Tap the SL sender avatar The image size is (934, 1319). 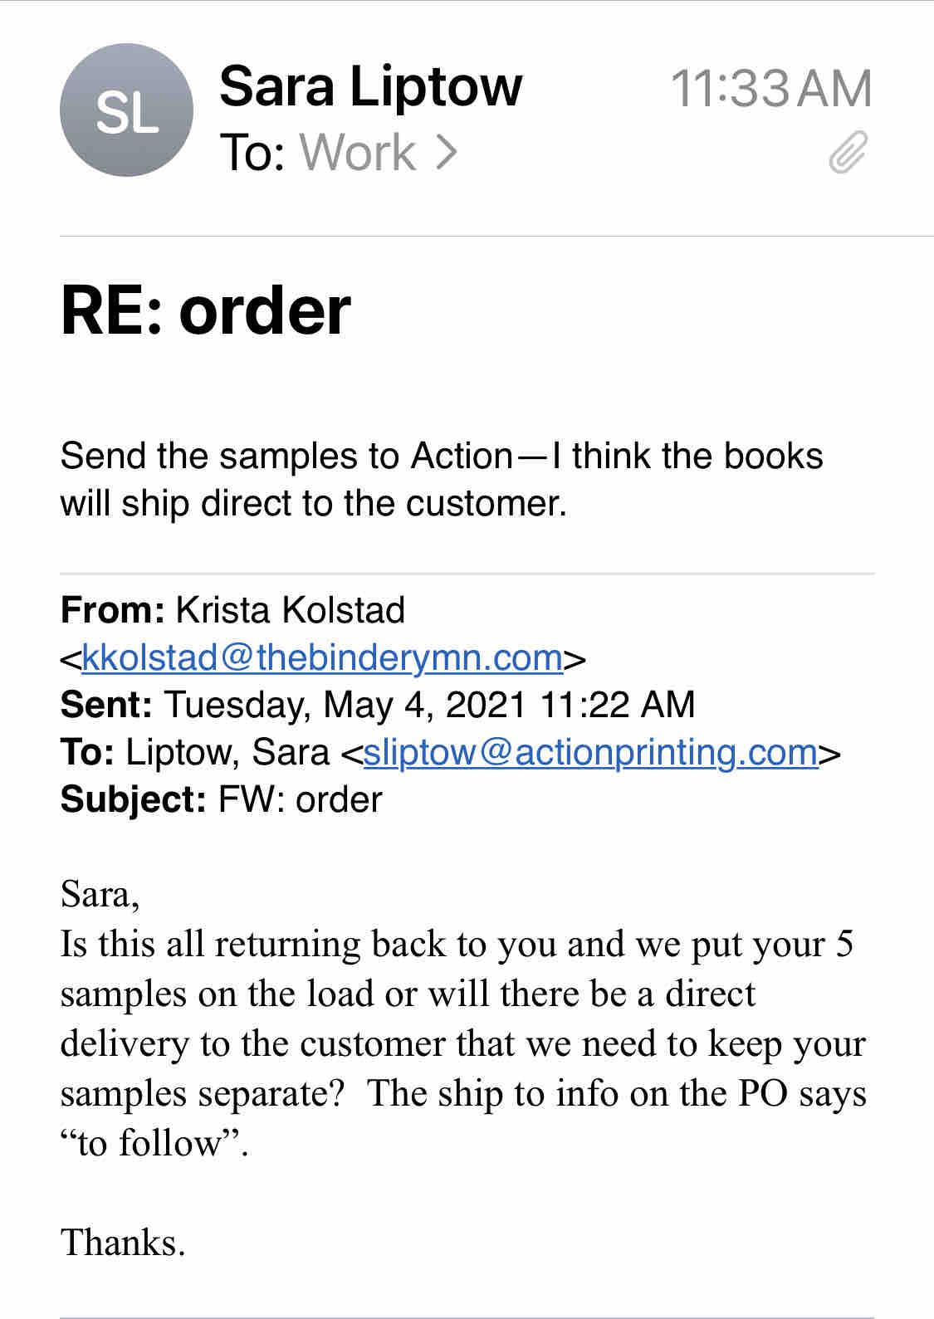(x=126, y=111)
